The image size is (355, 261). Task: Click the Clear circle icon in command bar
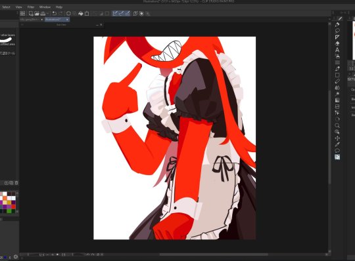click(x=68, y=14)
